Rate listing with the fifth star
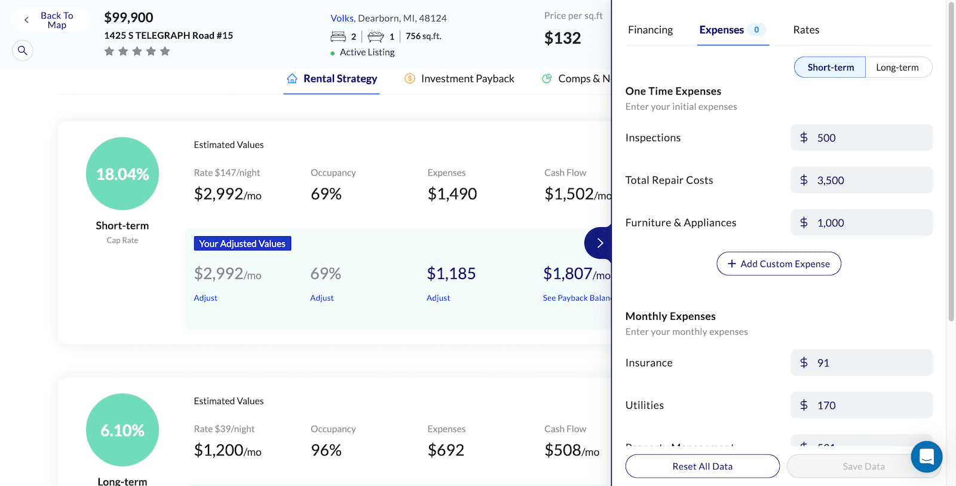This screenshot has height=486, width=956. (x=165, y=51)
